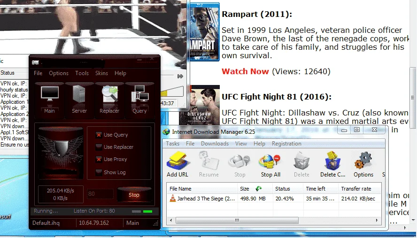Click the Stop icon in IDM toolbar
Image resolution: width=417 pixels, height=238 pixels.
click(x=239, y=164)
